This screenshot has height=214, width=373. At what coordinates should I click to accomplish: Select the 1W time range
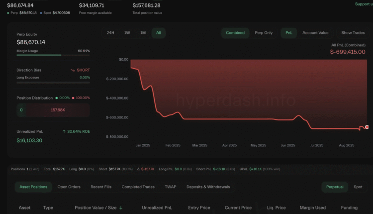[127, 33]
